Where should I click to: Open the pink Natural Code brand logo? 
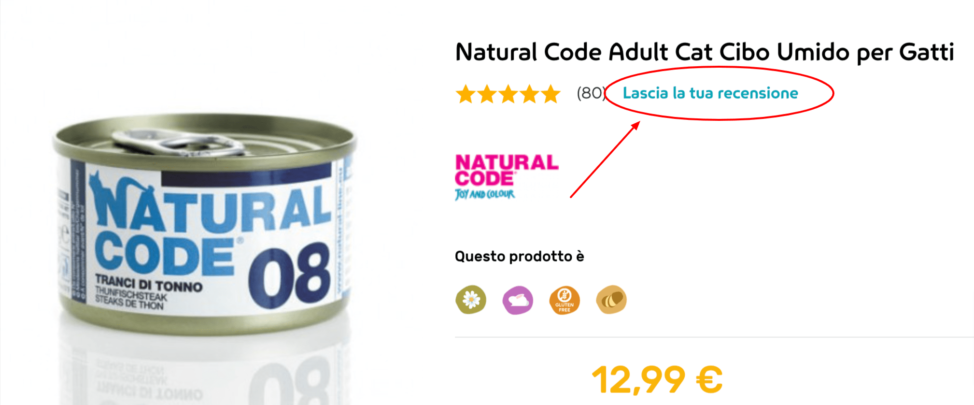(x=507, y=170)
